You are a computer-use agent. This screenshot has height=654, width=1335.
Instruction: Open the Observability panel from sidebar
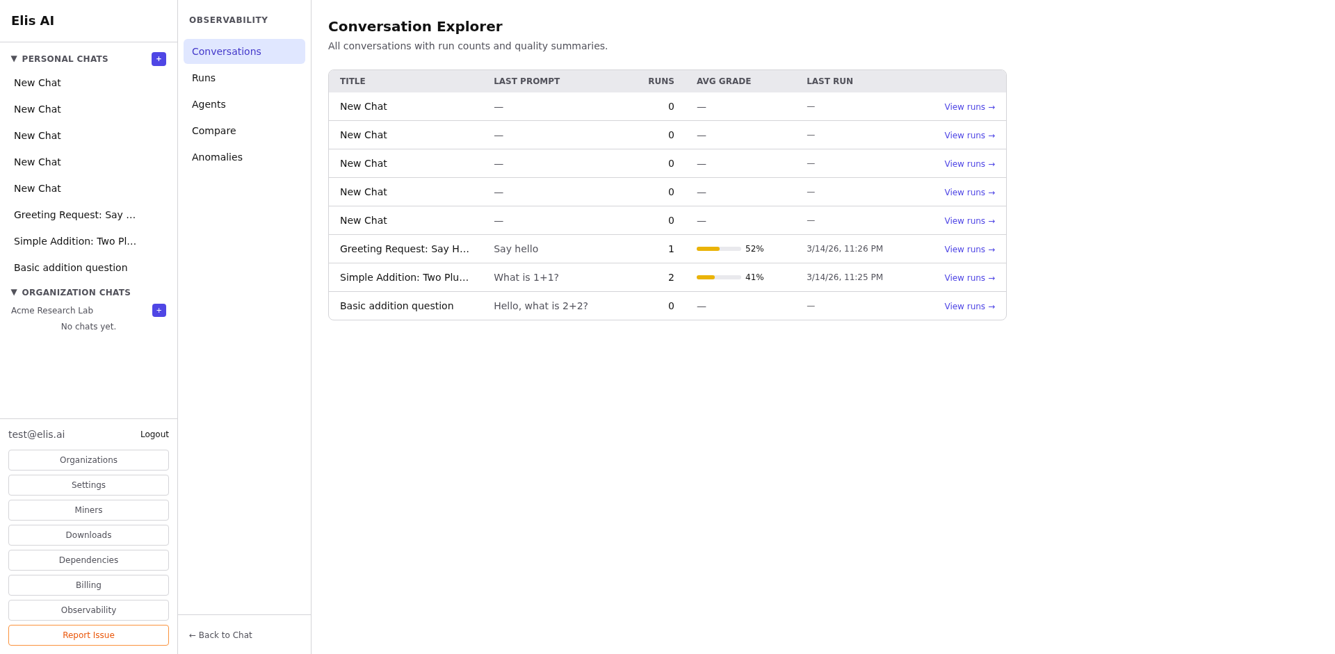[88, 610]
